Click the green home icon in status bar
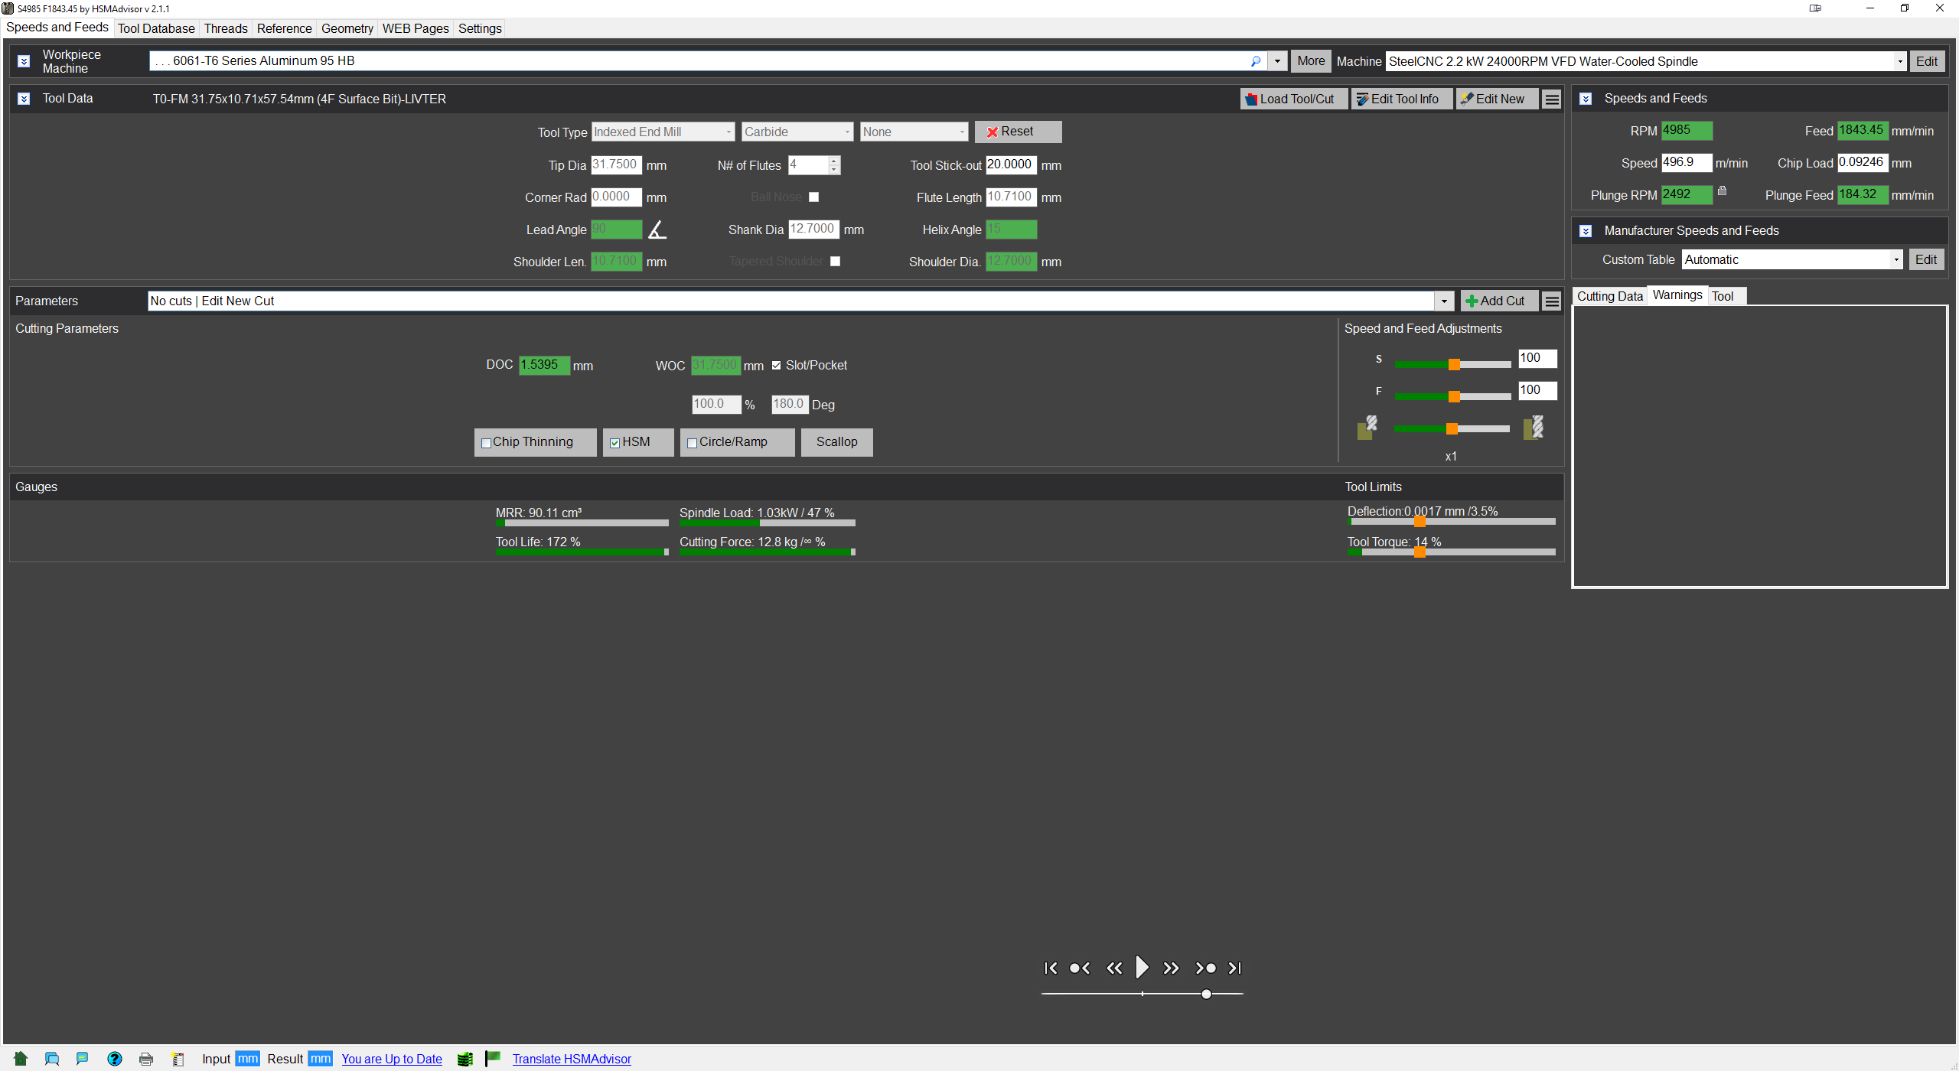 coord(21,1058)
